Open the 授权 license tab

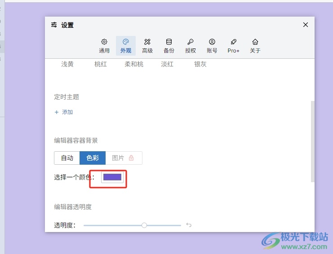(190, 46)
